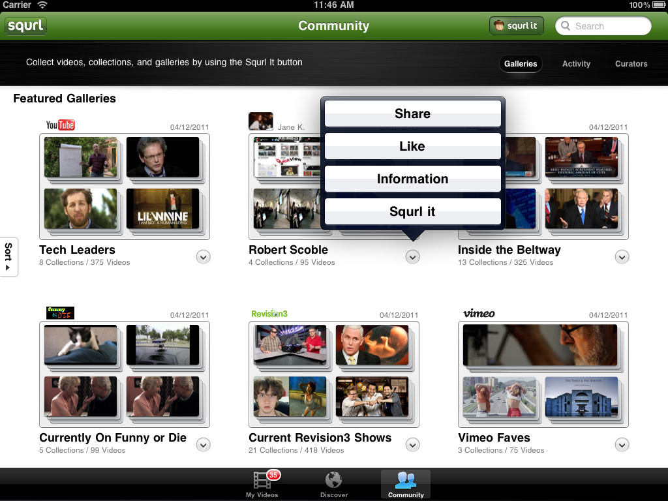668x501 pixels.
Task: Open blue building thumbnail in Vimeo Faves
Action: pos(581,396)
